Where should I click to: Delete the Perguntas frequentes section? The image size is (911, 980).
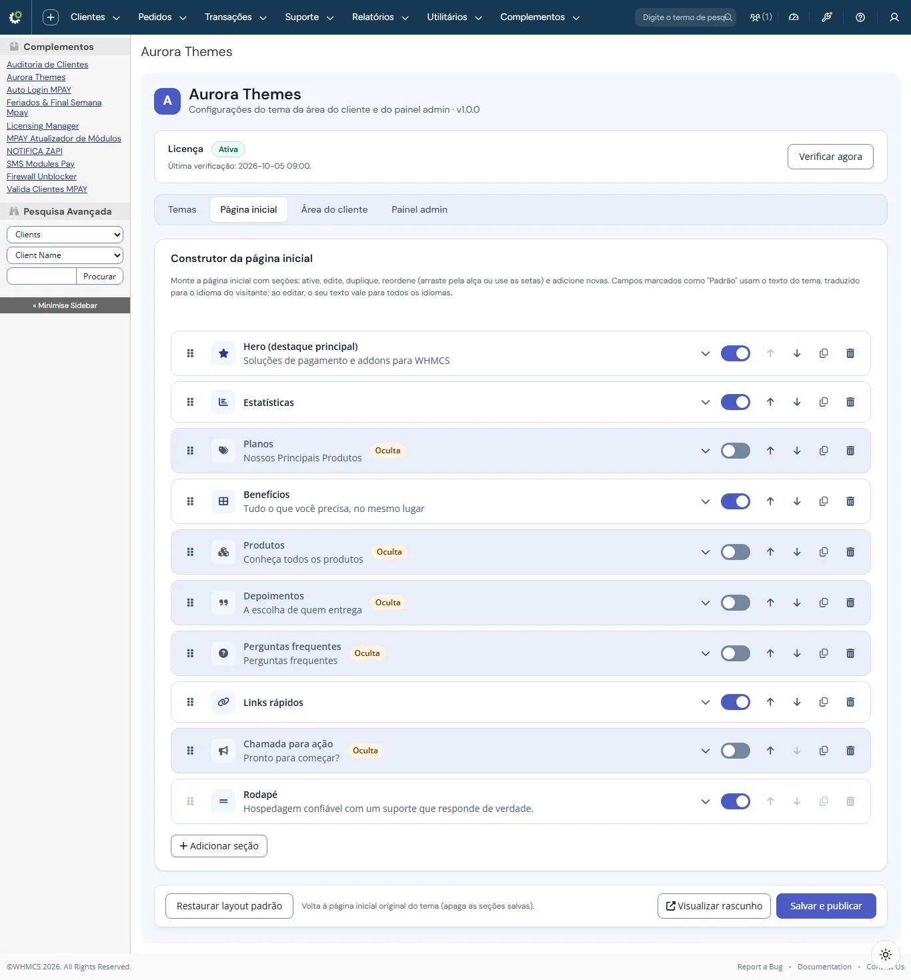point(850,653)
